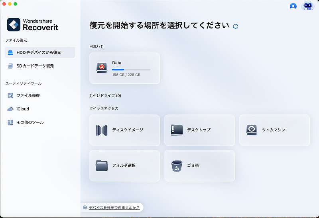Click the デバイスを検出できませんか？ help link
319x218 pixels.
click(114, 207)
